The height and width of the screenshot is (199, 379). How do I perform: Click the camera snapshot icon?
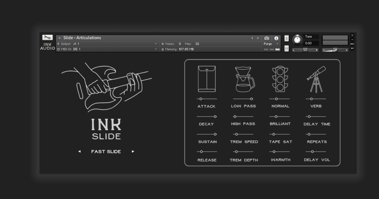click(266, 38)
